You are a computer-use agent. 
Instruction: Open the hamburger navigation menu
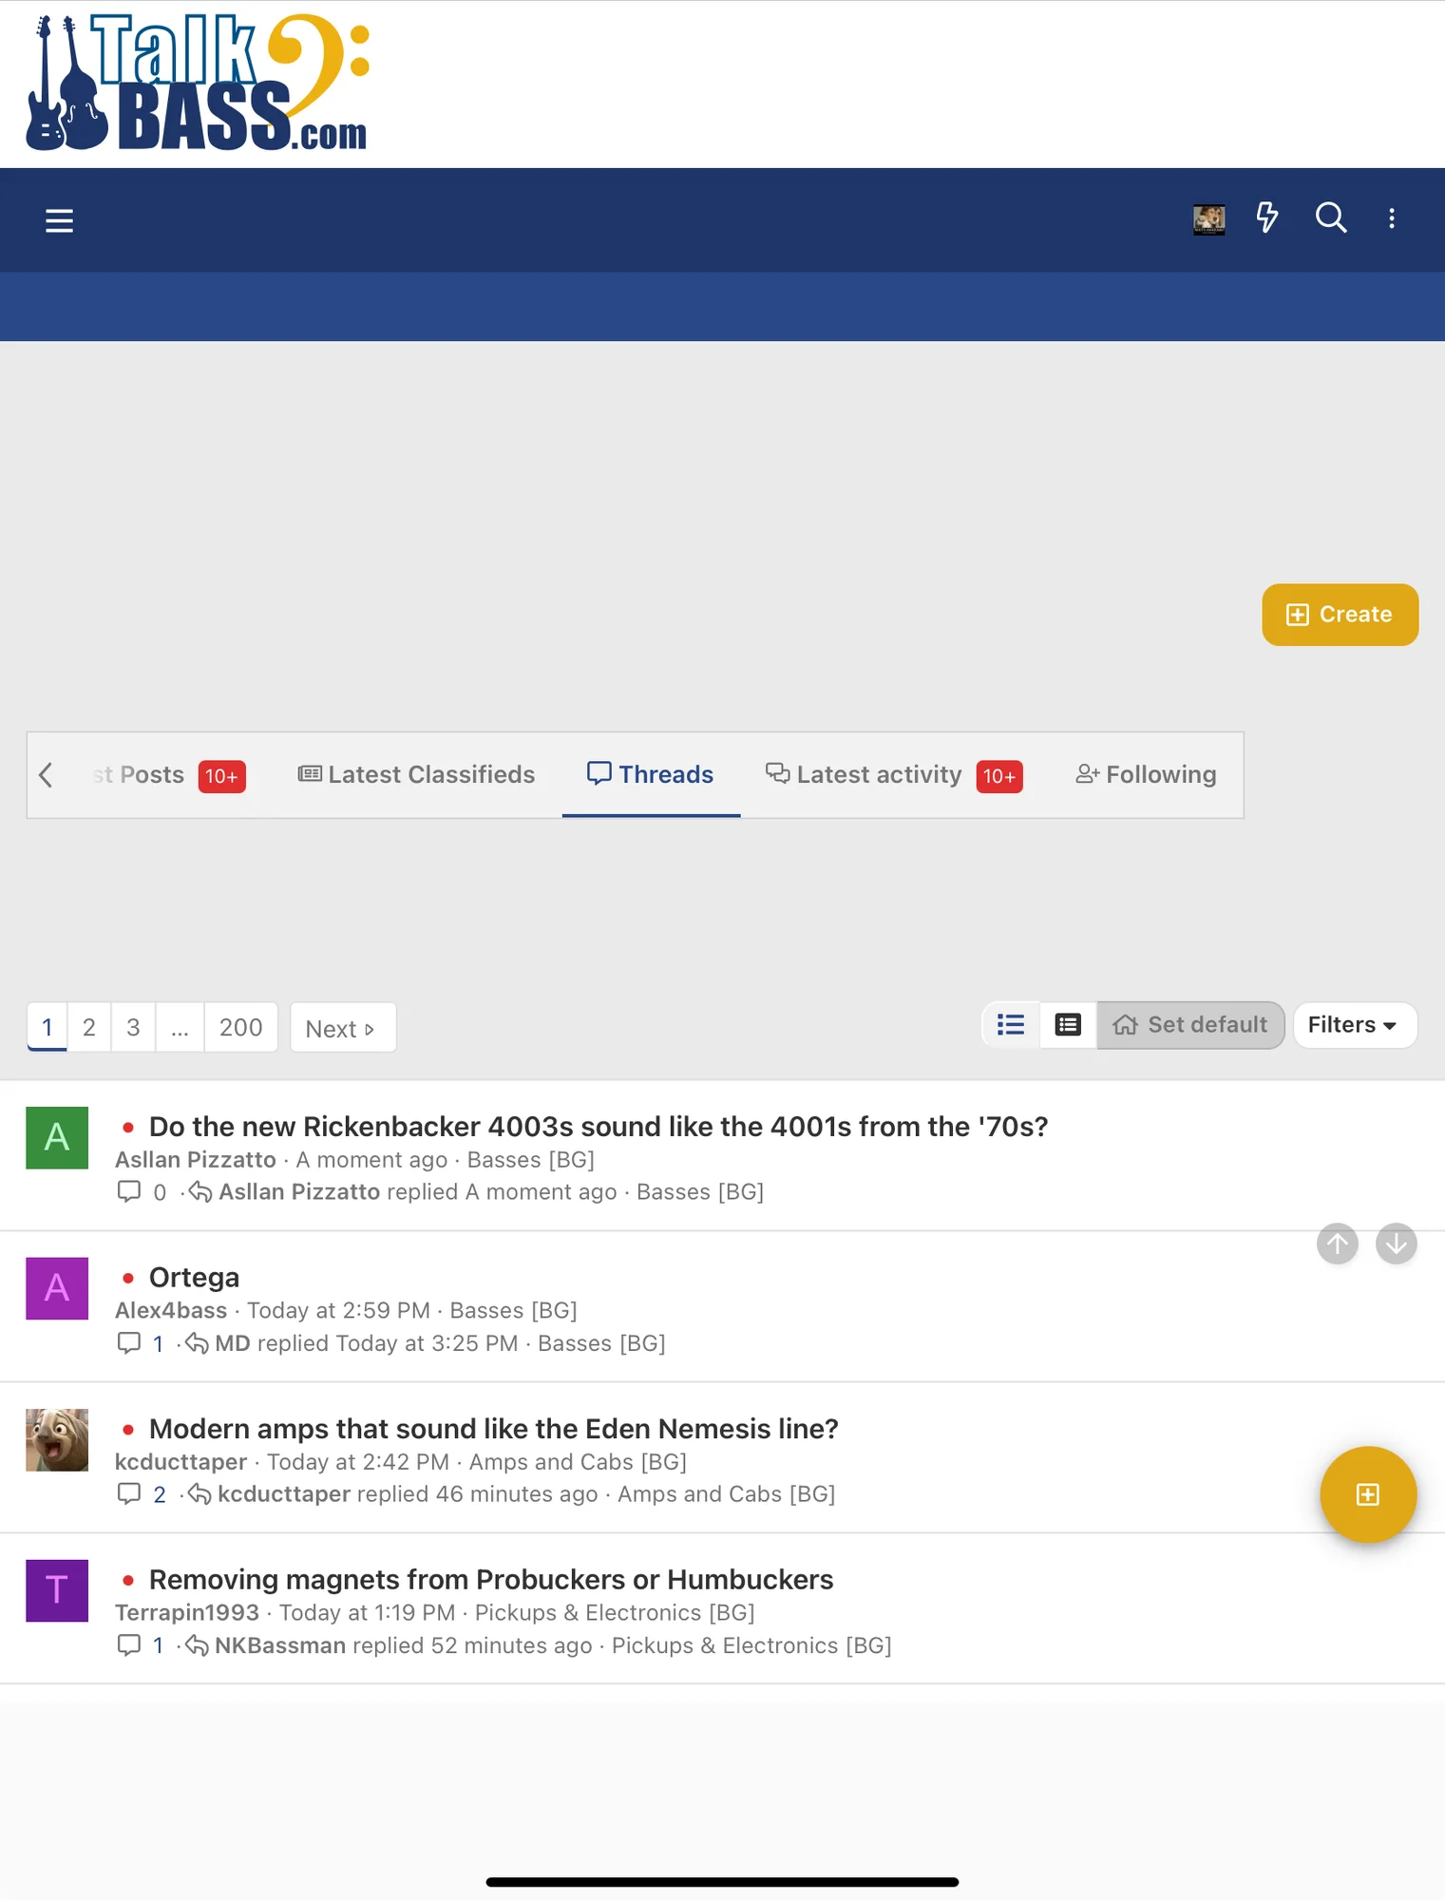[59, 220]
